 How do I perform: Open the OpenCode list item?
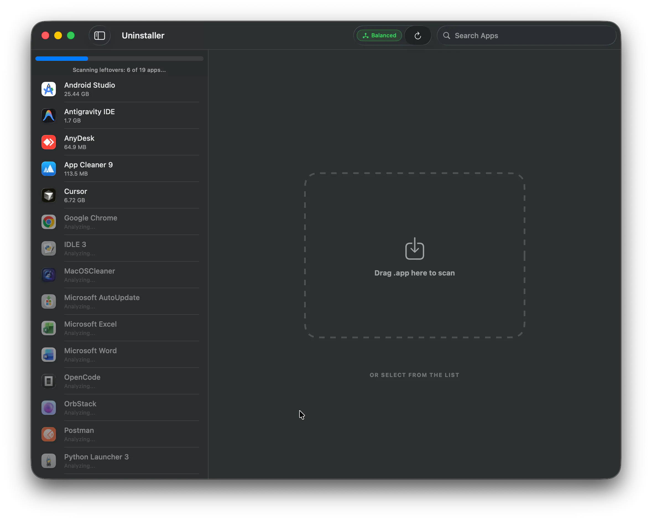(x=119, y=381)
